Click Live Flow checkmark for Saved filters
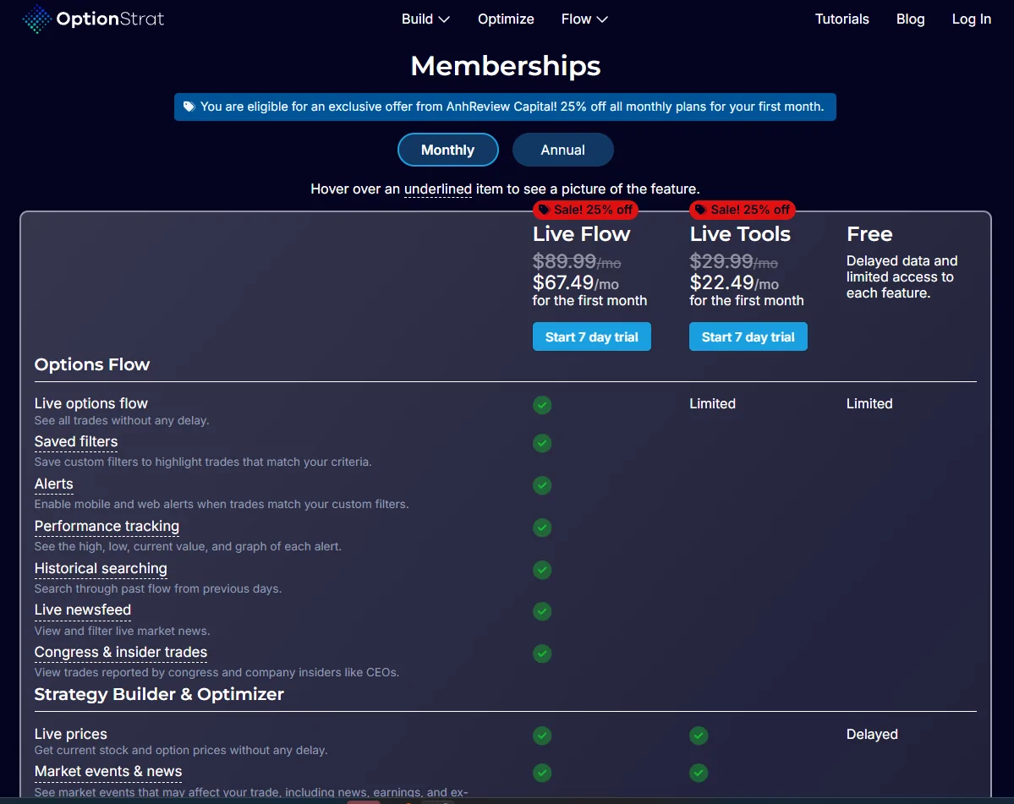Viewport: 1014px width, 804px height. tap(542, 443)
